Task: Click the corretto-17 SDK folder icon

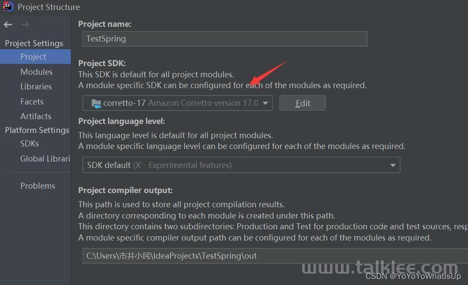Action: [x=96, y=104]
